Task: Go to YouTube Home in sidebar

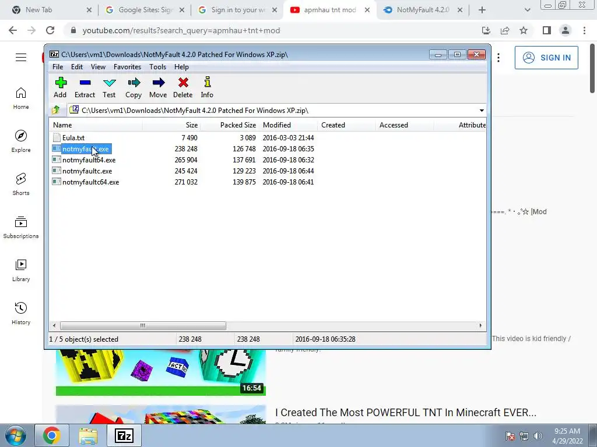Action: coord(21,98)
